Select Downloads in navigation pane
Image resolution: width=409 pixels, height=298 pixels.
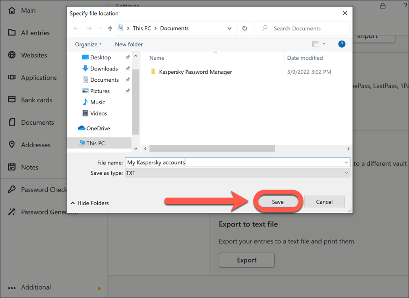[x=100, y=69]
